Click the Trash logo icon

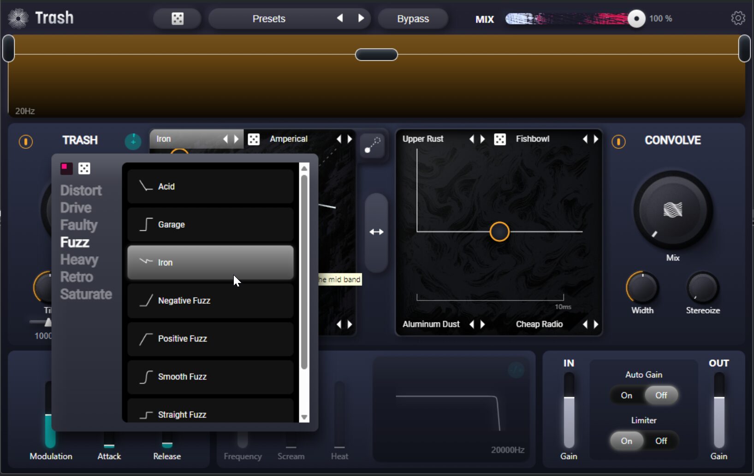(18, 18)
